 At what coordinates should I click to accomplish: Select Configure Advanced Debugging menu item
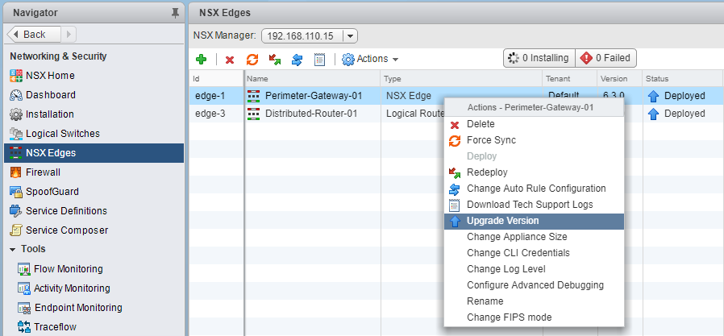(535, 285)
